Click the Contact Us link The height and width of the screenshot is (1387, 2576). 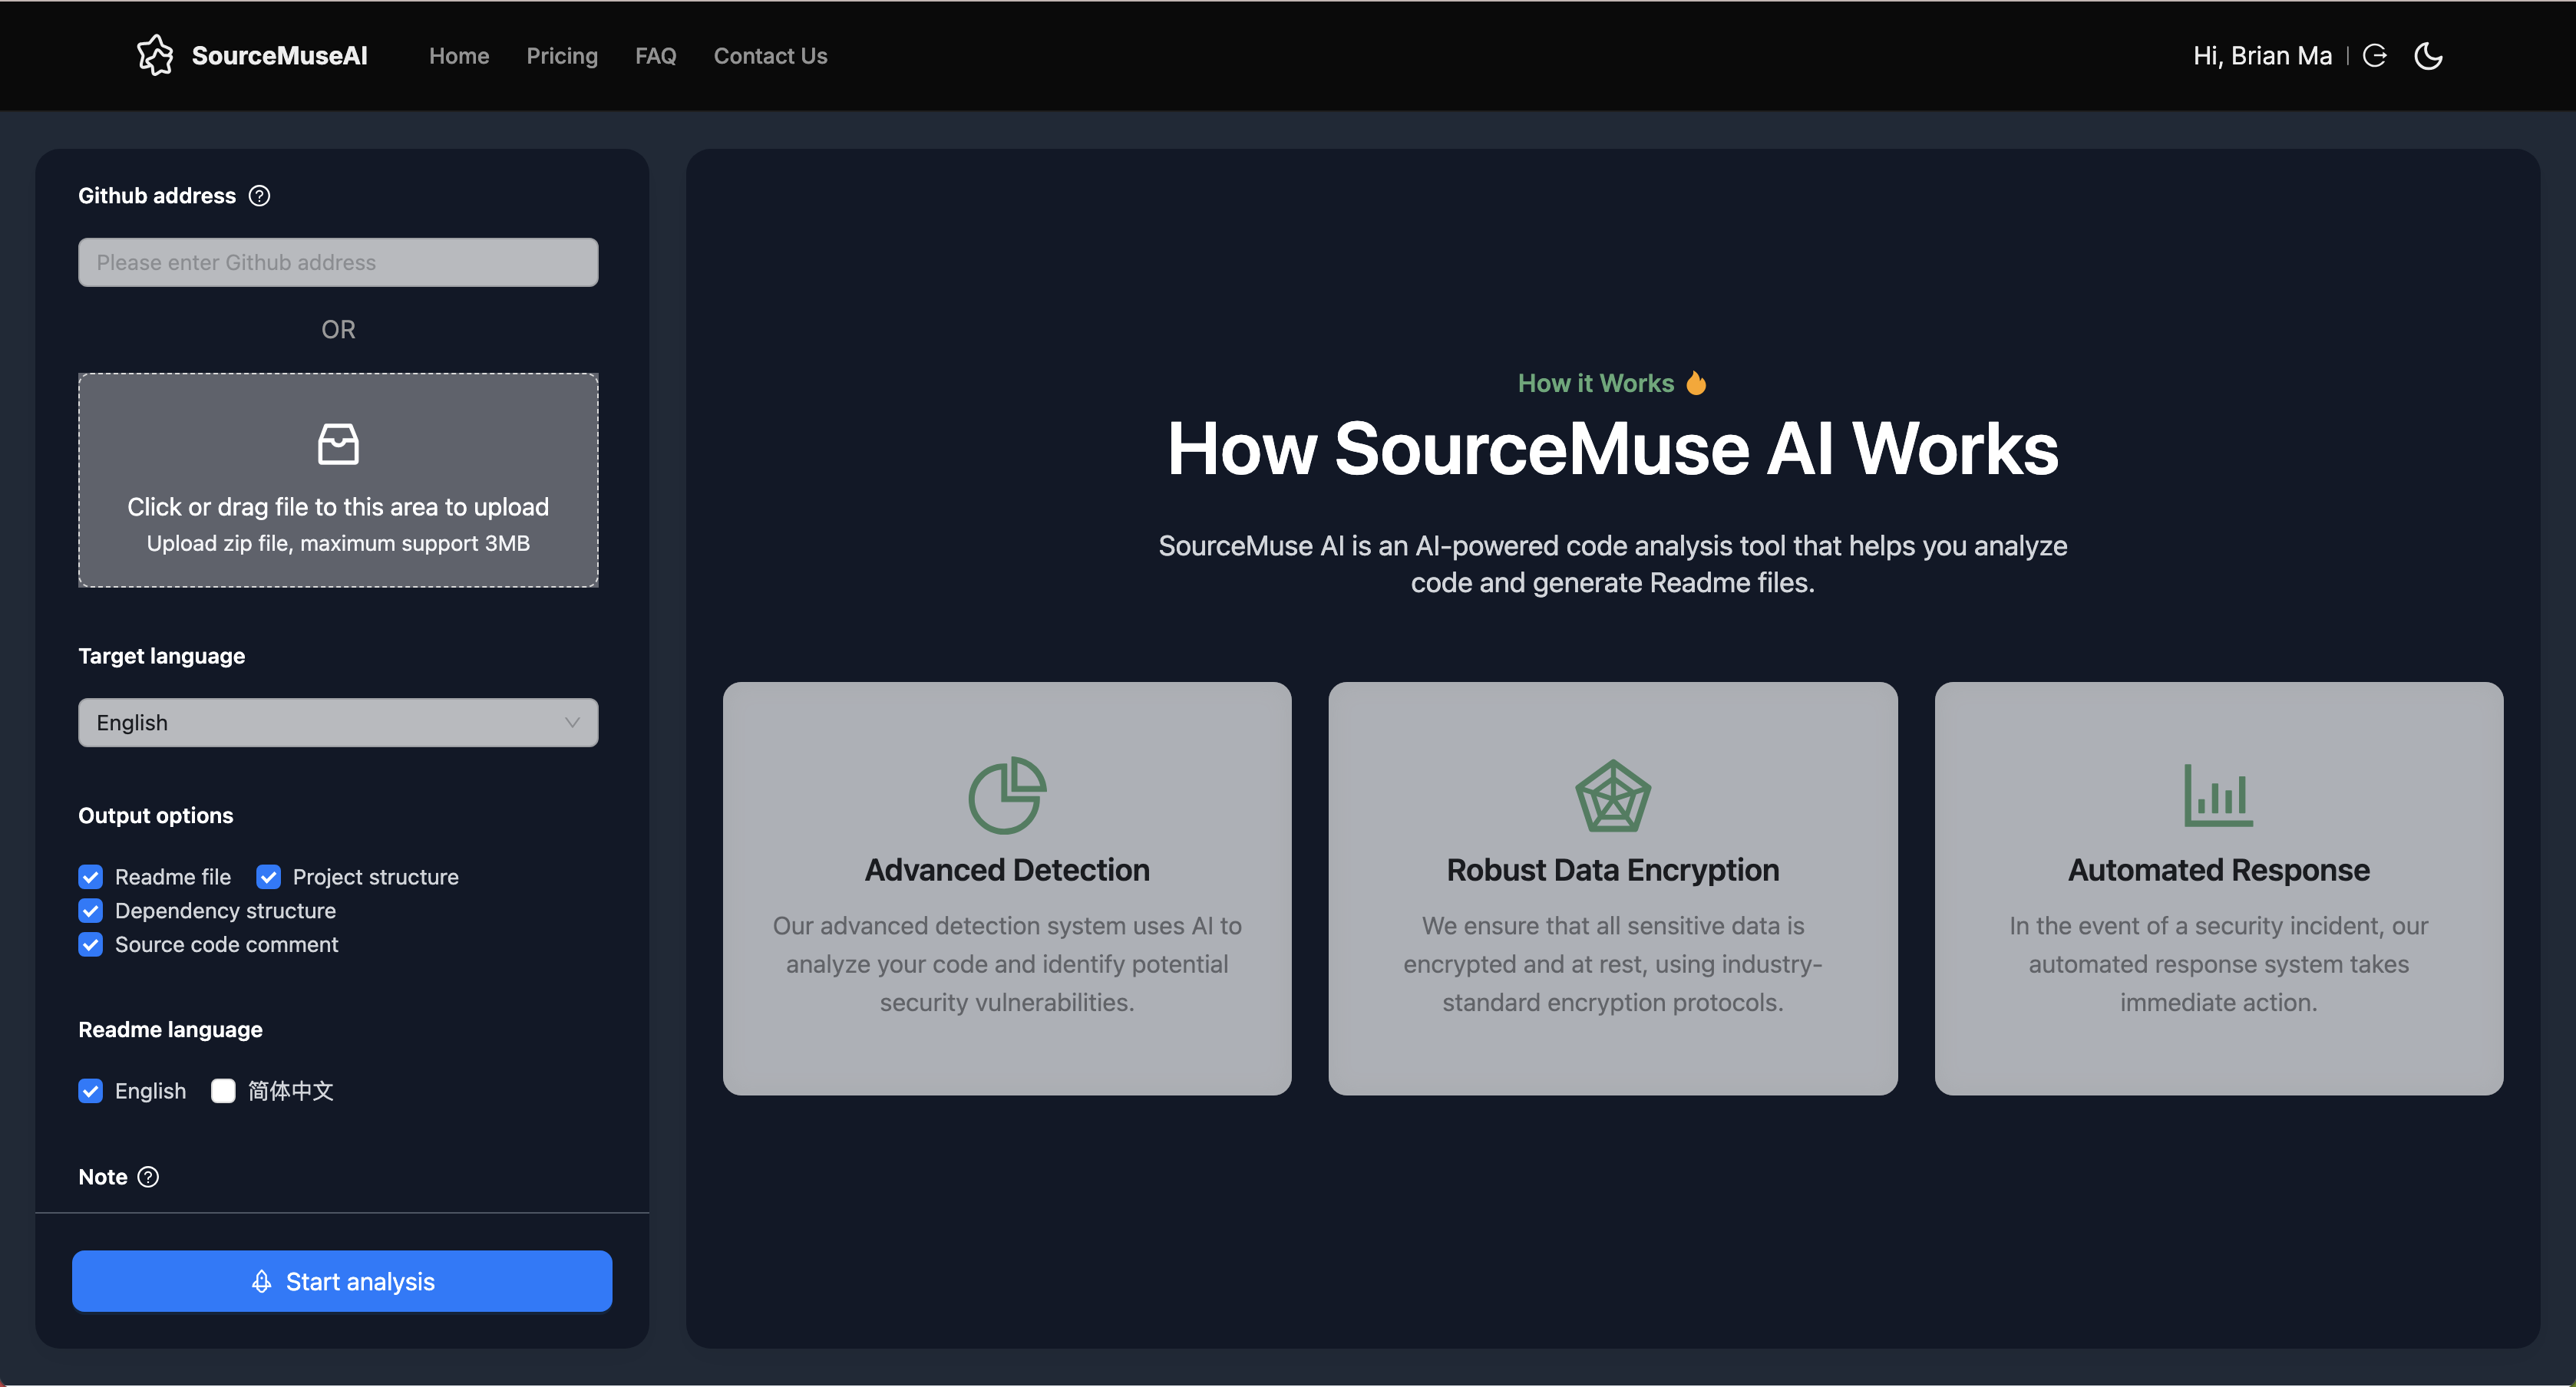point(771,54)
